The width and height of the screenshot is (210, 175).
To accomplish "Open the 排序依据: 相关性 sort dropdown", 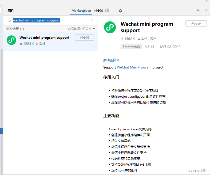I will [81, 29].
